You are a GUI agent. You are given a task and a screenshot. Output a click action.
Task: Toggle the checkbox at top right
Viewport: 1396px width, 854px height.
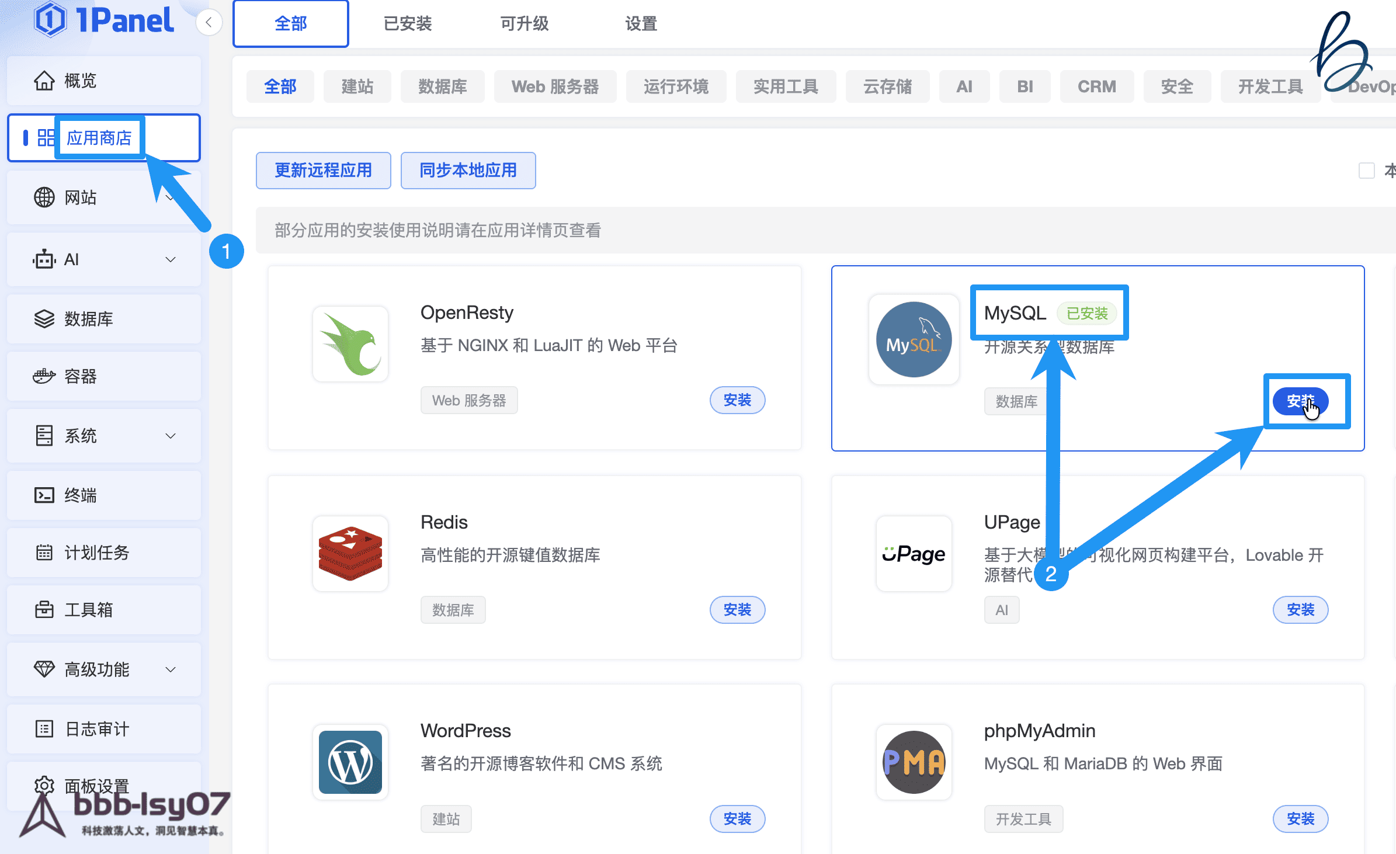(1366, 171)
